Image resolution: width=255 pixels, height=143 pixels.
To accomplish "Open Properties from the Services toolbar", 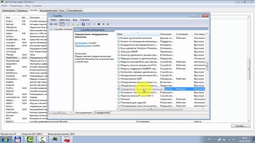I will tap(68, 24).
